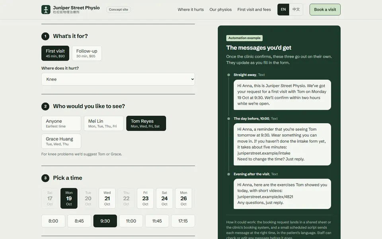382x239 pixels.
Task: Choose physio Tom Reyes
Action: [146, 123]
